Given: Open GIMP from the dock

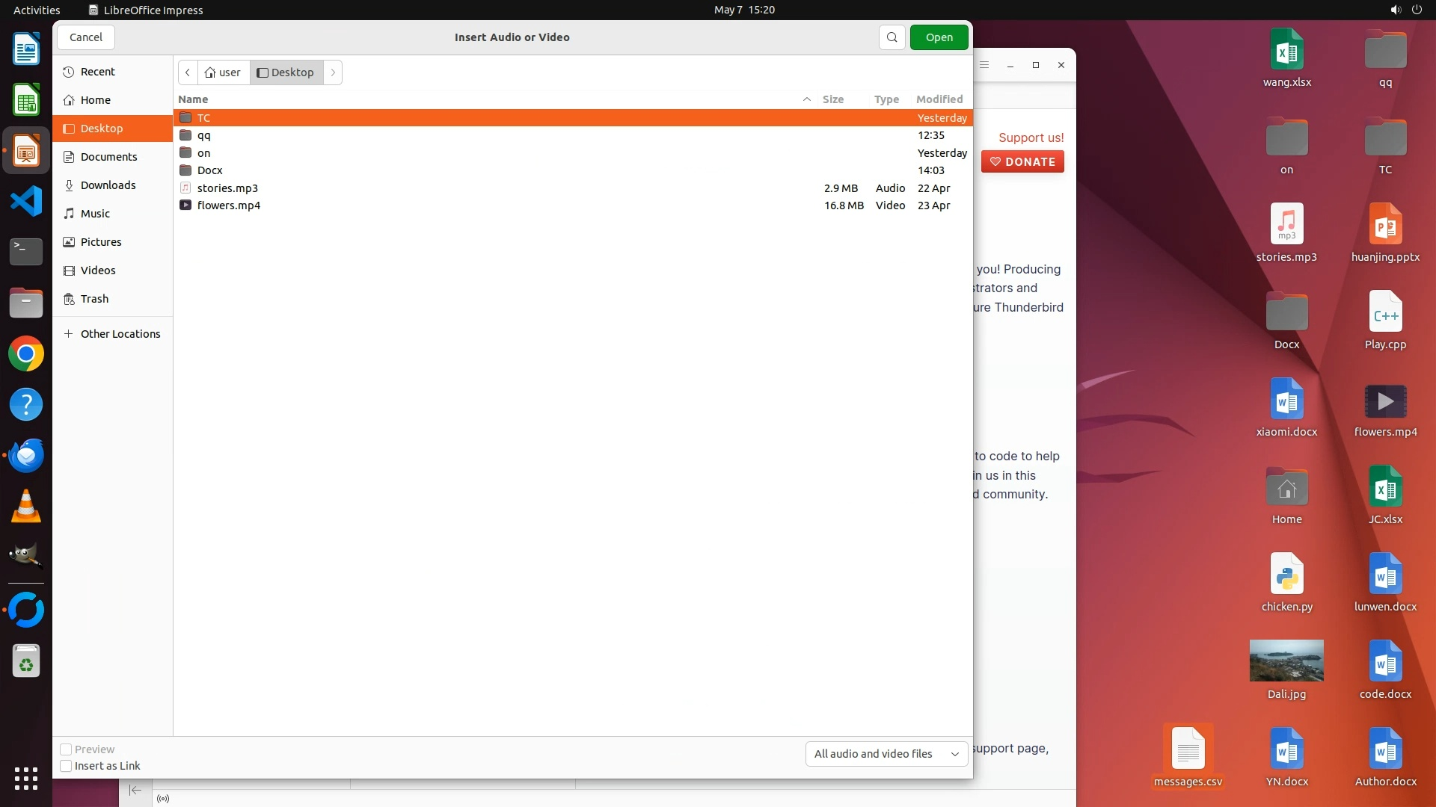Looking at the screenshot, I should (x=26, y=556).
